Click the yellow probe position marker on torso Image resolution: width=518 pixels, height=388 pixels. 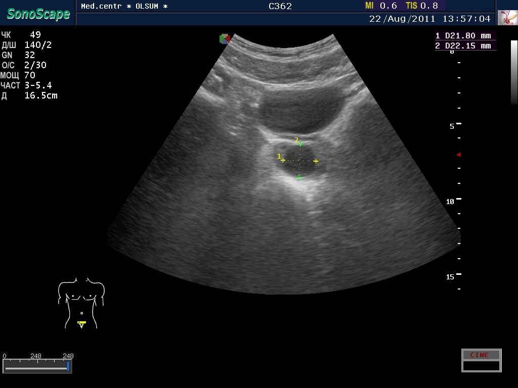pos(81,323)
